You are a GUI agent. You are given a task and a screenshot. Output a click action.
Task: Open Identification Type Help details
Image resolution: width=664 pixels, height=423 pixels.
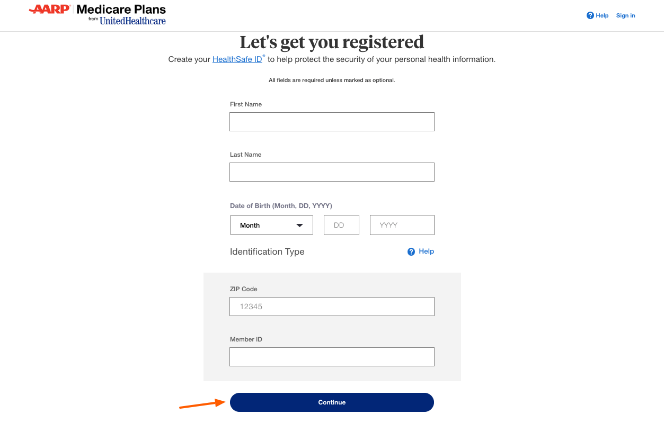(x=421, y=251)
